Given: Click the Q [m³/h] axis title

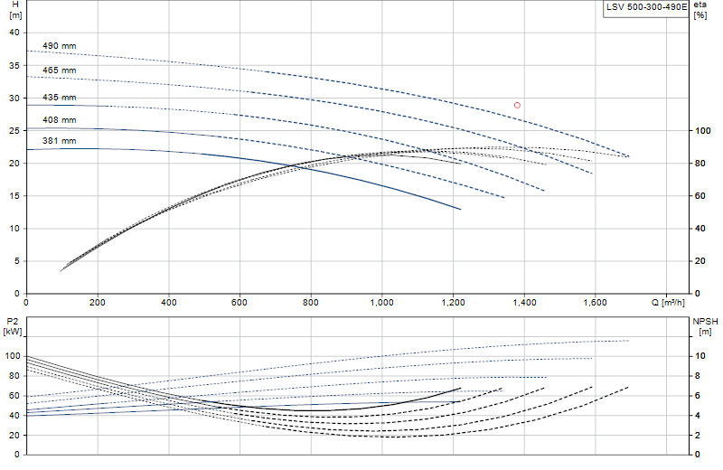Looking at the screenshot, I should pos(668,303).
